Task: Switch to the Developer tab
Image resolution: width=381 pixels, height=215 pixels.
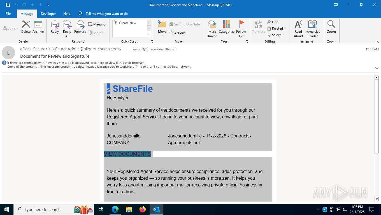Action: coord(48,13)
